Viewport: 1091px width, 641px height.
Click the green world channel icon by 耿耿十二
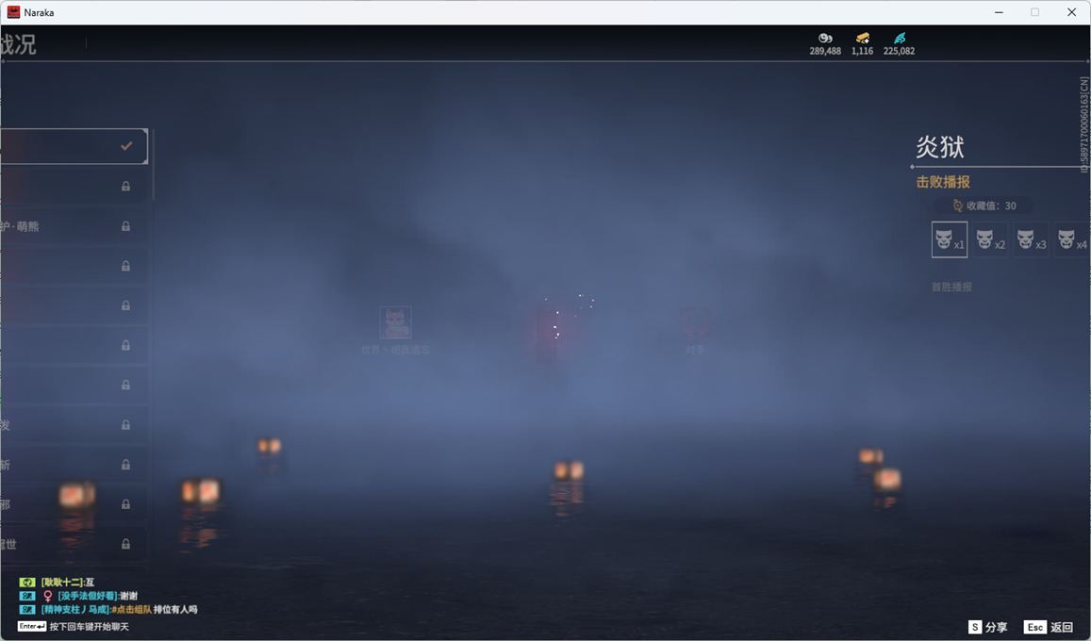click(x=27, y=582)
